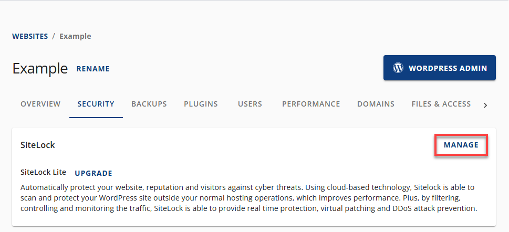Image resolution: width=509 pixels, height=232 pixels.
Task: Upgrade the SiteLock Lite plan
Action: (94, 173)
